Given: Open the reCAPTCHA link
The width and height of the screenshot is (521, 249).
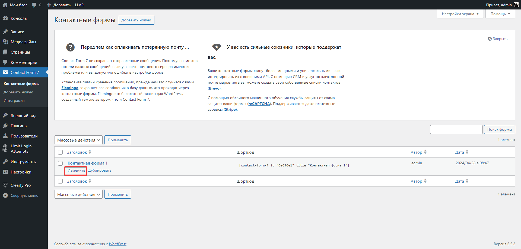Looking at the screenshot, I should [259, 104].
